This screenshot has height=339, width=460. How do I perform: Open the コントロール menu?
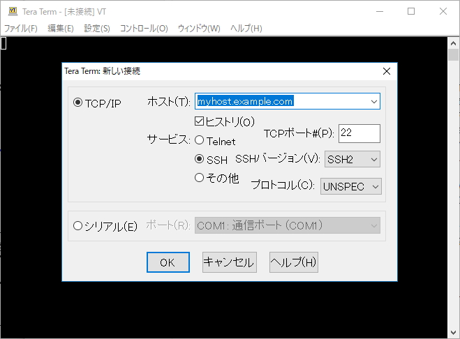[144, 29]
